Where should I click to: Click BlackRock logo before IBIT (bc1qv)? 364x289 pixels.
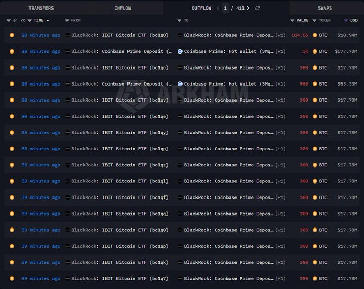point(67,100)
